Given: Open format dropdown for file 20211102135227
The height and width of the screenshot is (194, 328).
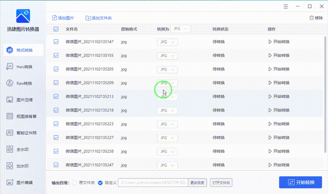Looking at the screenshot, I should [x=167, y=138].
